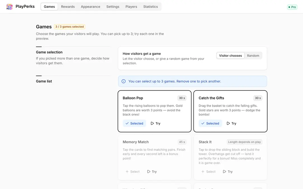Click the Game selection section heading
Screen dimensions: 303x189
click(x=49, y=52)
